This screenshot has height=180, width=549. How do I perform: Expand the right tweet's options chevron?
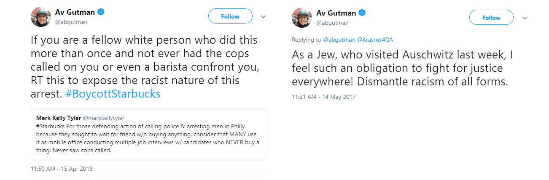525,18
